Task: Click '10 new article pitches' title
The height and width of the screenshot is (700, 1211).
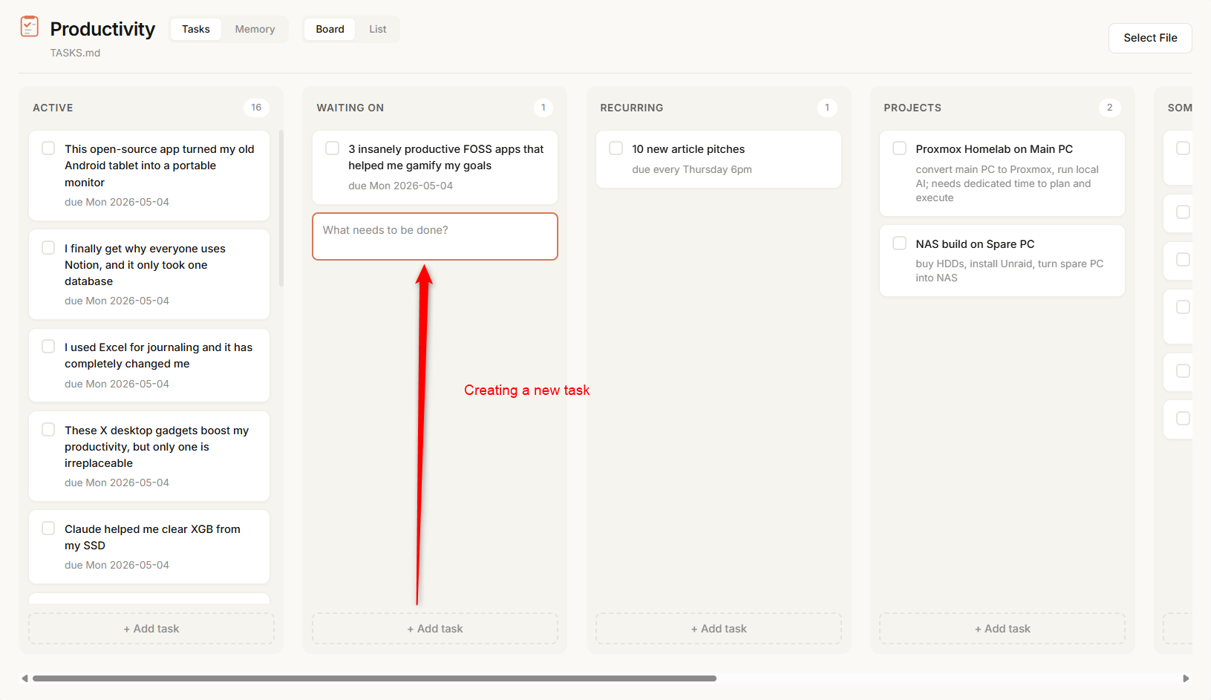Action: (688, 149)
